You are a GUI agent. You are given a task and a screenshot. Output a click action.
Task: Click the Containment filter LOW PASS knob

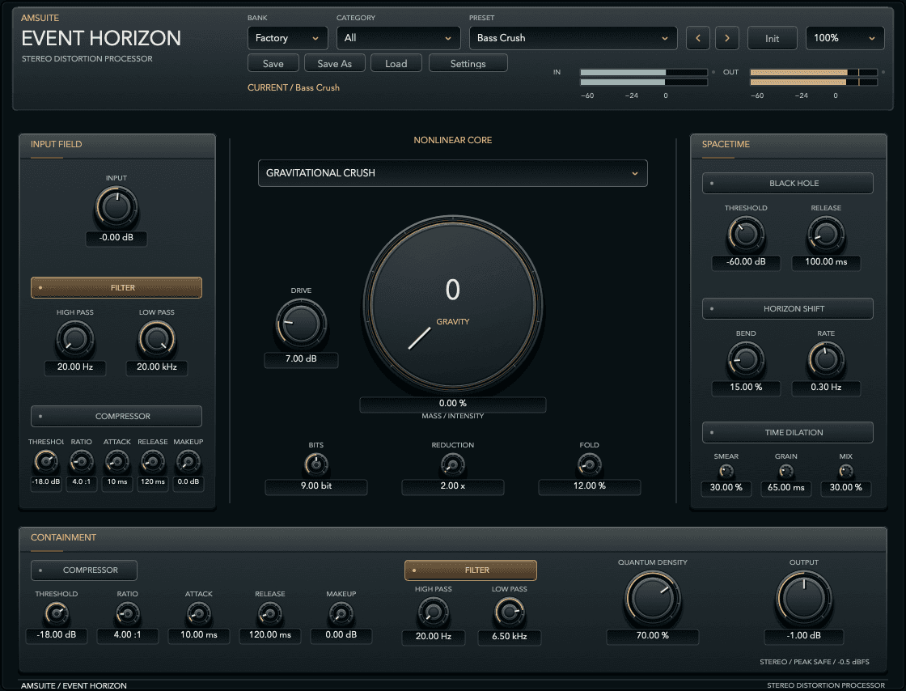(x=509, y=612)
